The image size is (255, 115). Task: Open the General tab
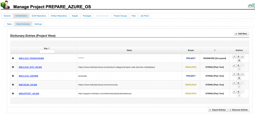[7, 16]
